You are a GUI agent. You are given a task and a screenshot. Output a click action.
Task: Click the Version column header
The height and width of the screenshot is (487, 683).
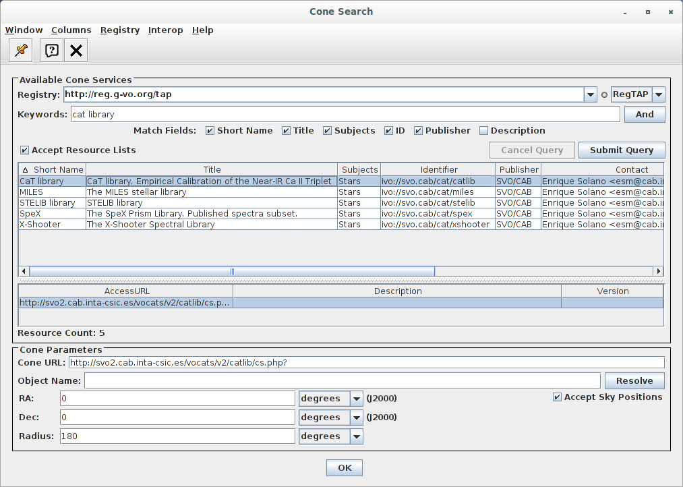click(612, 291)
